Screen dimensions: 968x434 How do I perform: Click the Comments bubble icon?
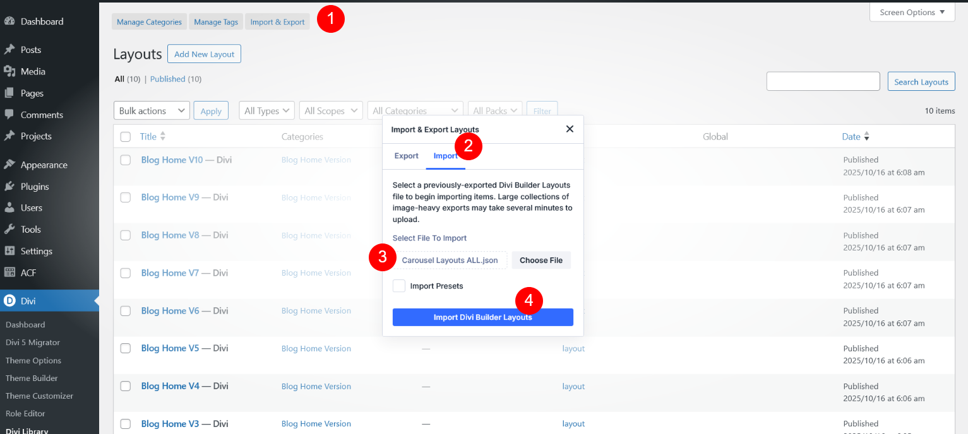click(9, 114)
